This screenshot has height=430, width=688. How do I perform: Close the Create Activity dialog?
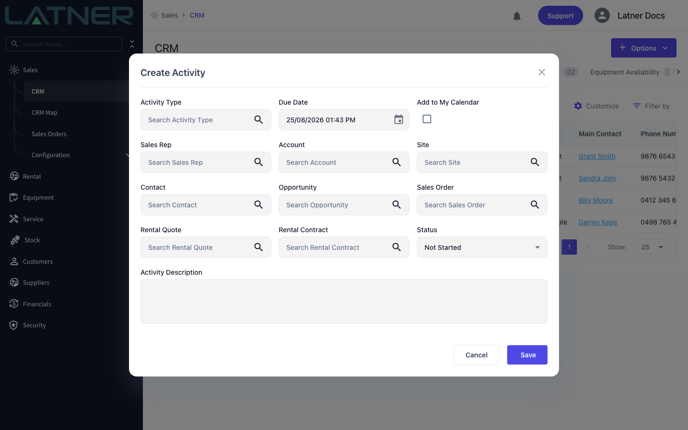pyautogui.click(x=541, y=72)
